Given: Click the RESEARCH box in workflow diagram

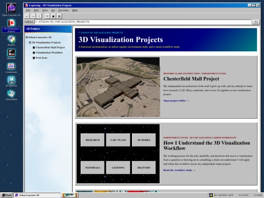Looking at the screenshot, I should pos(92,140).
